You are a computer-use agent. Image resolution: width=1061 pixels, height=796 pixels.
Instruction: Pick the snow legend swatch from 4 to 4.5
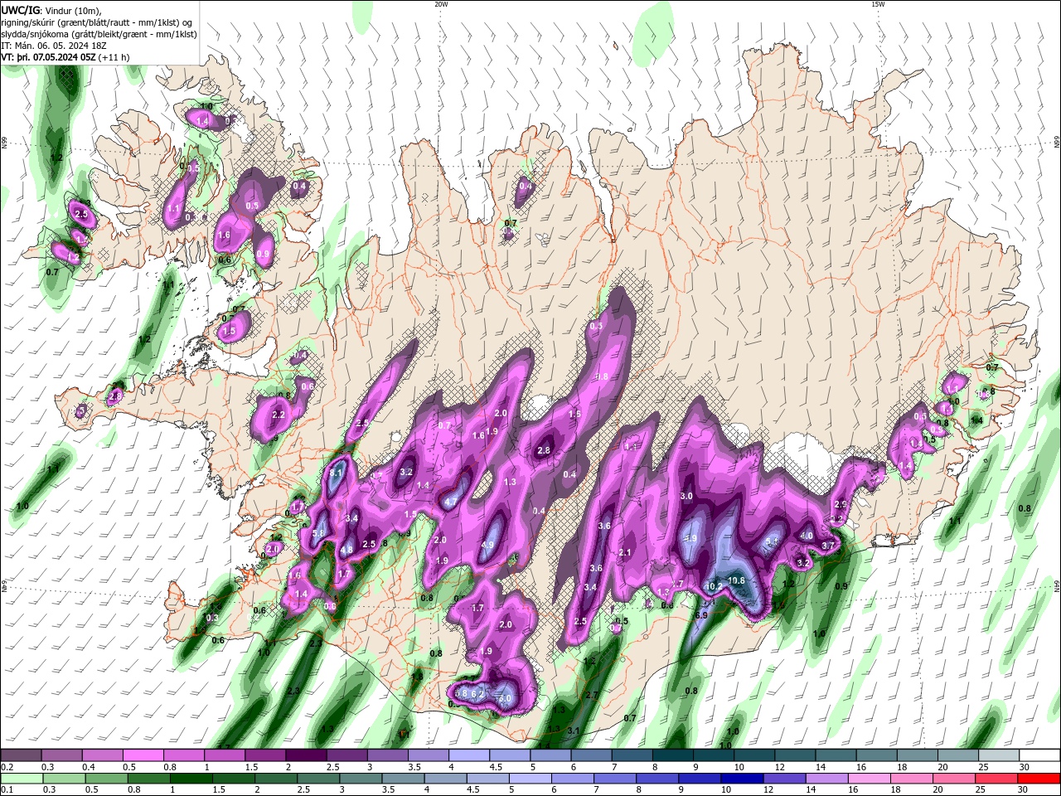coord(468,755)
